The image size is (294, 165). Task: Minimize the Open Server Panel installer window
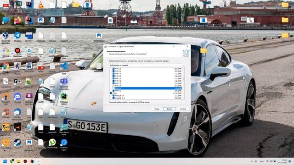(x=174, y=46)
